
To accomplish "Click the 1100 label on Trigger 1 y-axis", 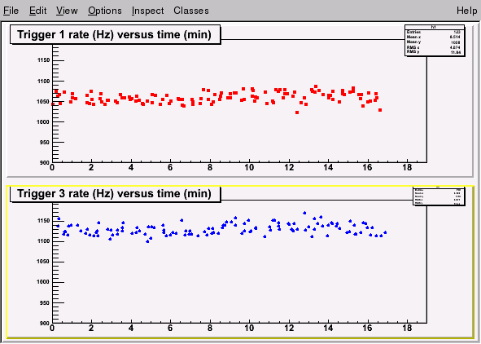I will pos(44,82).
